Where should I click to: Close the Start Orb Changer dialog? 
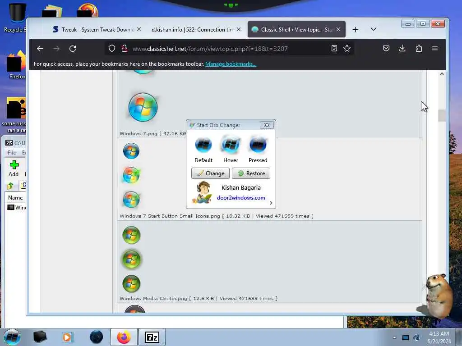point(267,125)
